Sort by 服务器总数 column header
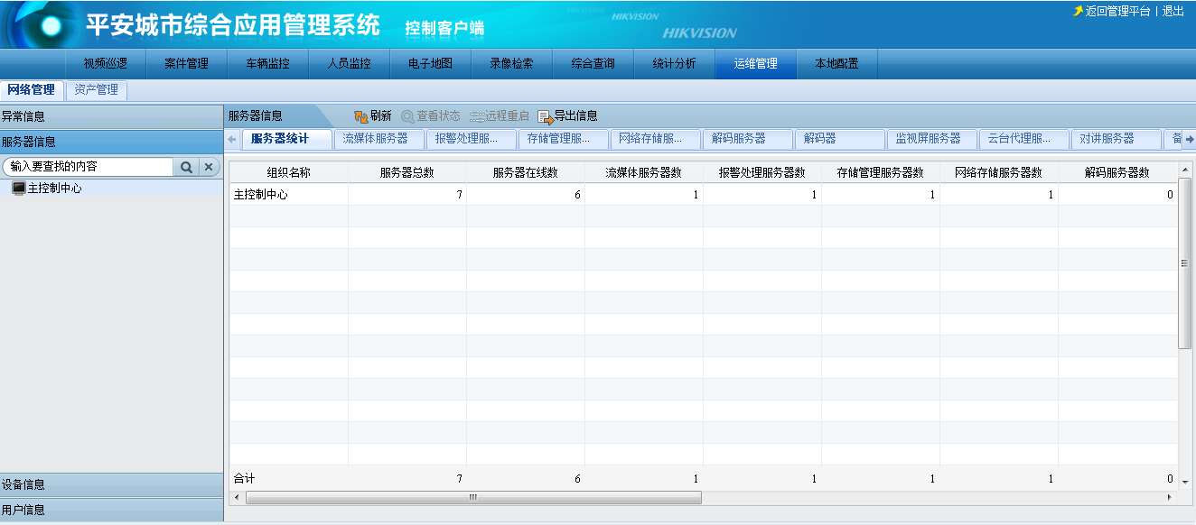1196x525 pixels. 407,172
